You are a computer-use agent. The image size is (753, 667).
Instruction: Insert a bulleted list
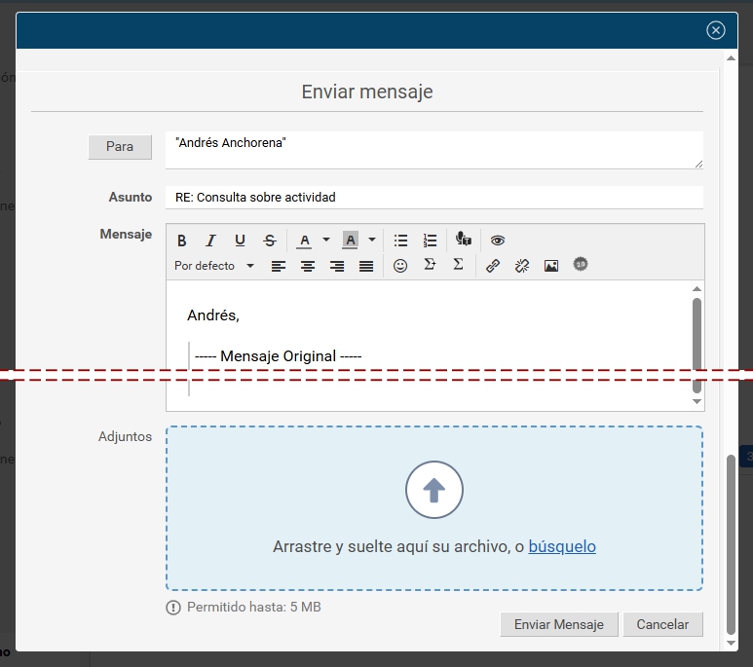[400, 241]
